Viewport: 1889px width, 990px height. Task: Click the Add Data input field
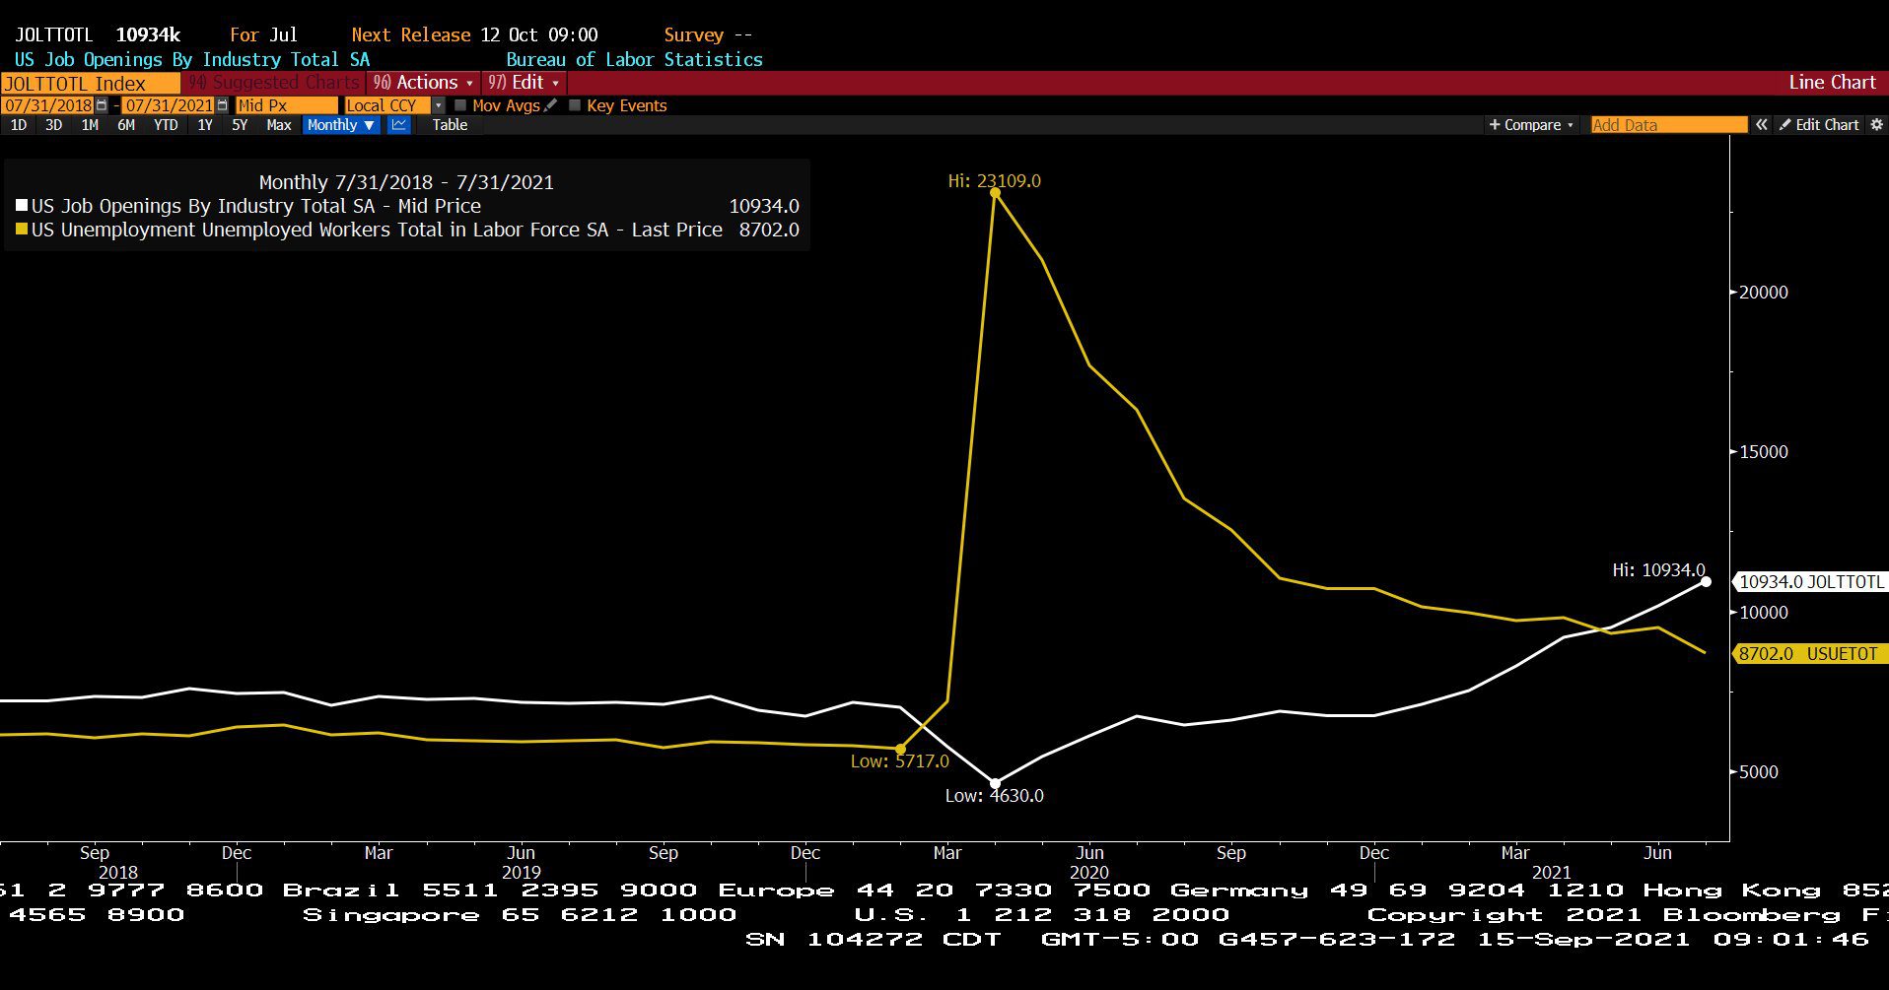tap(1669, 125)
